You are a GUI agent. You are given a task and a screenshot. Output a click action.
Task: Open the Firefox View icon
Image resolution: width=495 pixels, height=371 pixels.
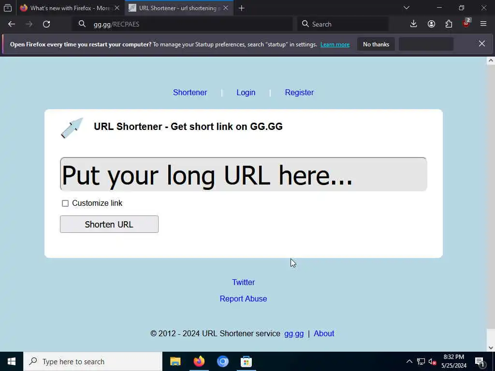(8, 8)
